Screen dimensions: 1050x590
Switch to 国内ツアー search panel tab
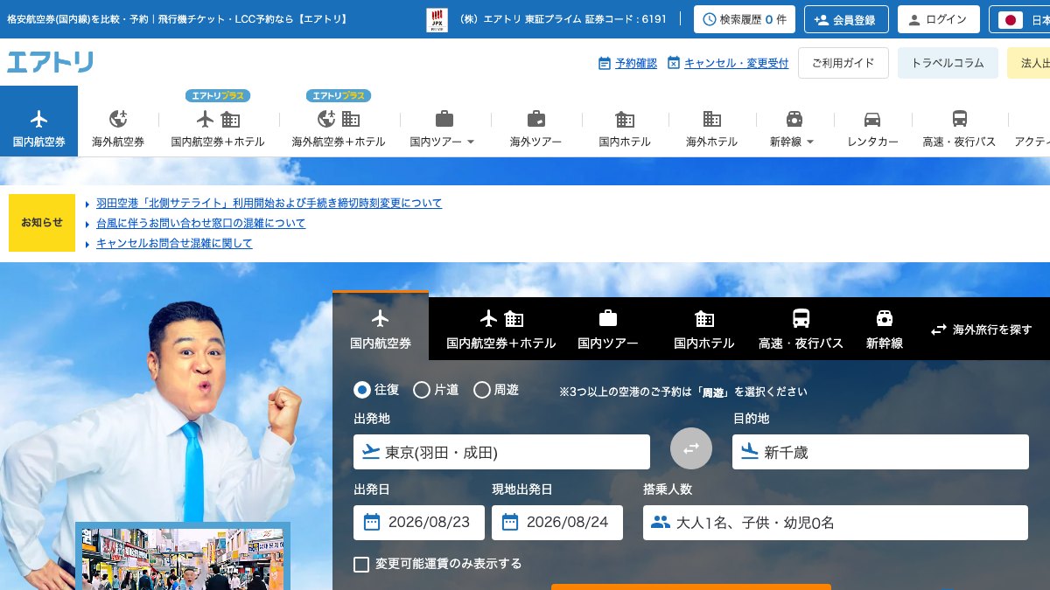coord(608,329)
